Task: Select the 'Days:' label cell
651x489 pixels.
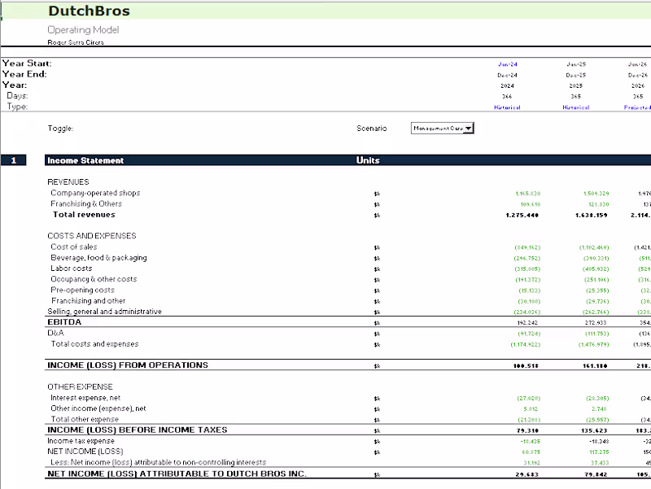Action: (x=17, y=96)
